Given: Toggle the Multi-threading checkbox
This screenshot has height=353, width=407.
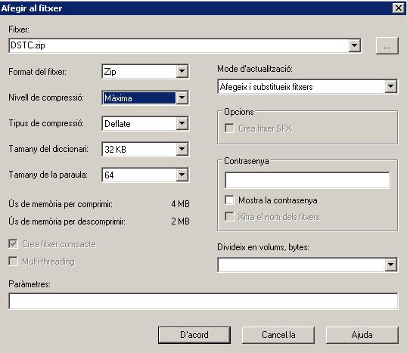Looking at the screenshot, I should coord(13,262).
